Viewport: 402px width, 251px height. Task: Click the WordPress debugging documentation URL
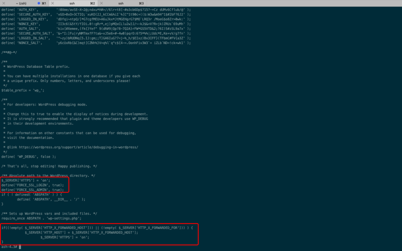coord(79,147)
